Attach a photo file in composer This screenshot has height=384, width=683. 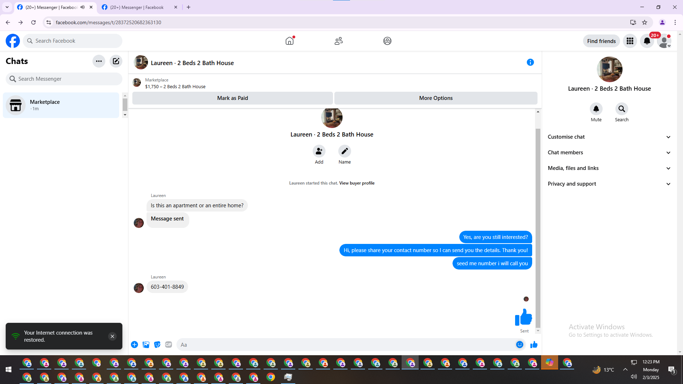[x=146, y=345]
